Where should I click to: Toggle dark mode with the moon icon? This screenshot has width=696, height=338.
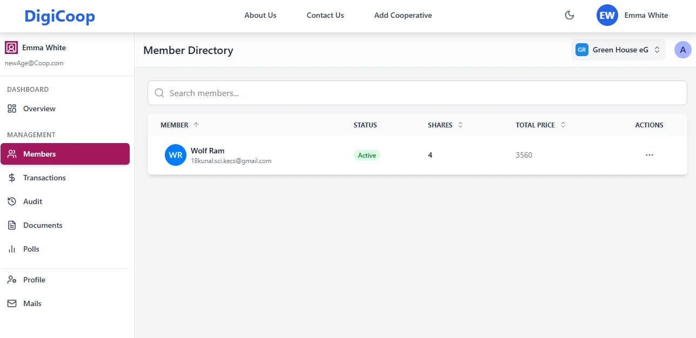(569, 15)
